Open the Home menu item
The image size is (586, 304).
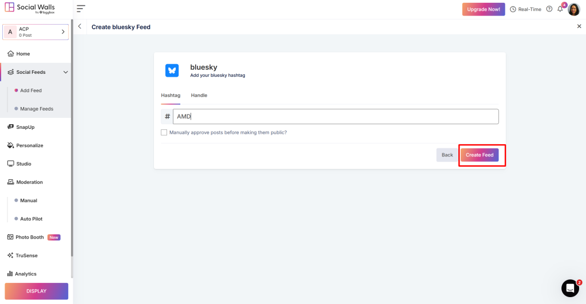[23, 54]
